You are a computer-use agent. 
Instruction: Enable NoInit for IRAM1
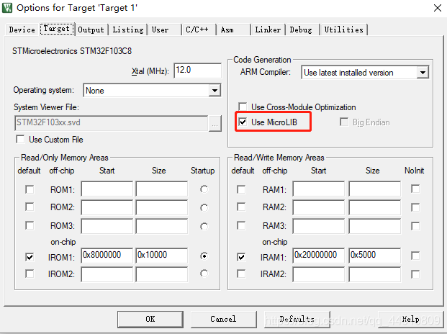[415, 256]
